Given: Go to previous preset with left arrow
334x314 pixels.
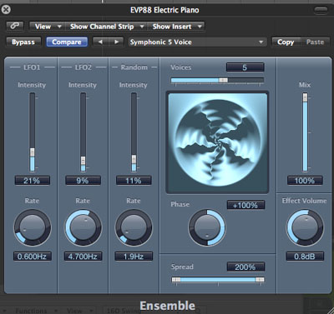Looking at the screenshot, I should point(100,42).
